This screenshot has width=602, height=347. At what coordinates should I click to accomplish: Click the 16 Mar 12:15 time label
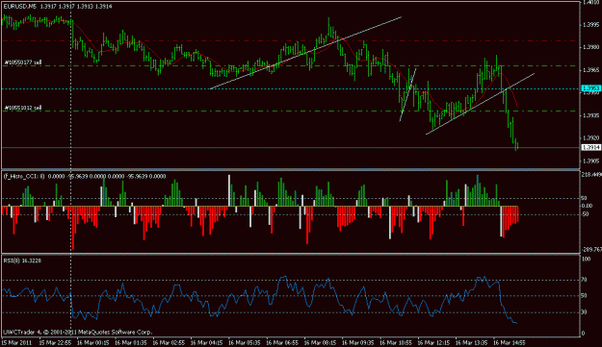pos(433,342)
